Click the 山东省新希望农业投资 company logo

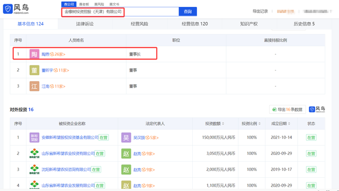pos(34,153)
